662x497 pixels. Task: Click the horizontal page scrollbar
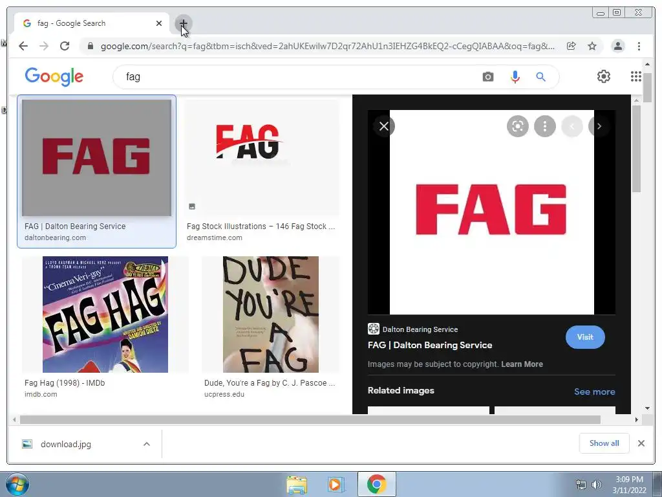click(310, 419)
